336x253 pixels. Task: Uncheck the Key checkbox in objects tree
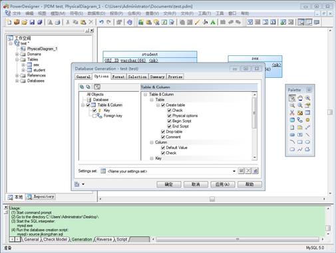94,111
